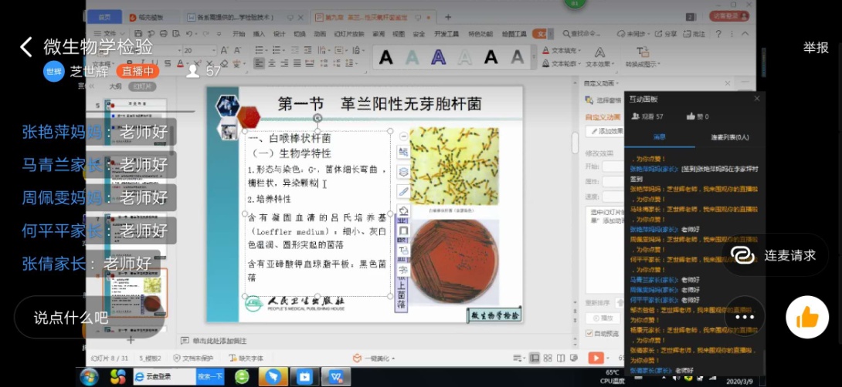Click the 访客登录 login button
The width and height of the screenshot is (842, 387).
(728, 17)
